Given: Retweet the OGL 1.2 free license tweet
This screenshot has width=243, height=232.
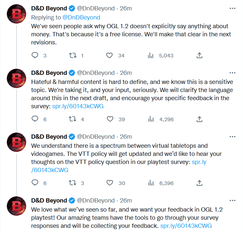Looking at the screenshot, I should coord(73,55).
